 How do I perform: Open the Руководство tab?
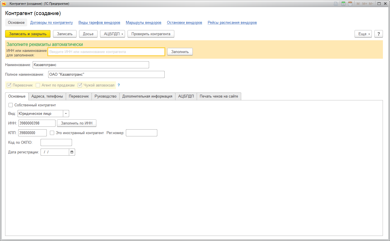pos(105,96)
